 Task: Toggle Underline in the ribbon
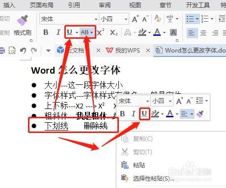pos(70,32)
